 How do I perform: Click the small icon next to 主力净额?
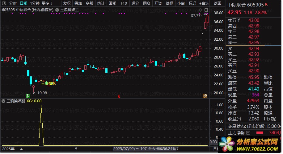(x=248, y=133)
